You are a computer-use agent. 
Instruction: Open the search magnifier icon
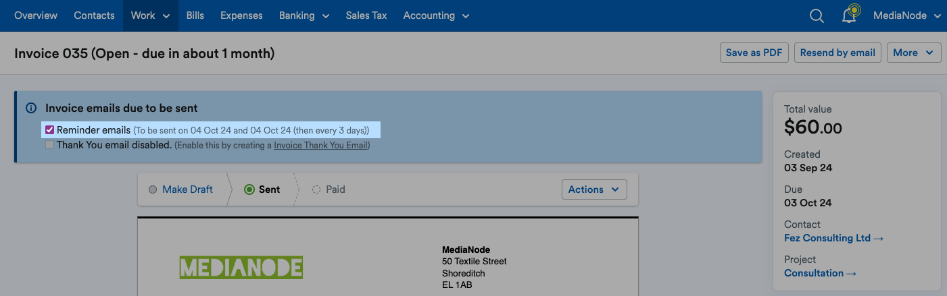click(817, 16)
